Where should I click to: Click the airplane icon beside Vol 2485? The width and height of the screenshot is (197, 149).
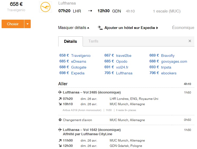60,92
